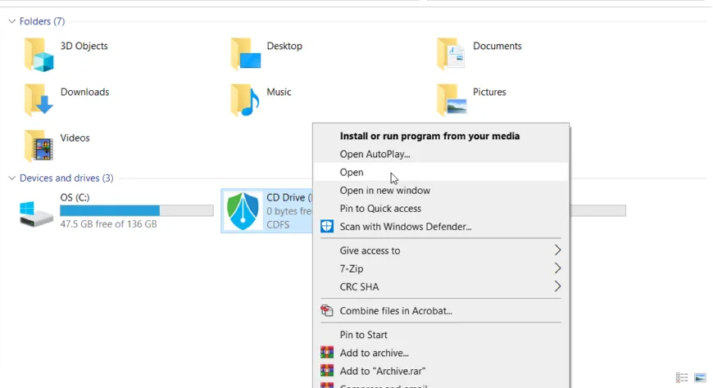Image resolution: width=713 pixels, height=388 pixels.
Task: Select the Desktop folder icon
Action: click(x=246, y=55)
